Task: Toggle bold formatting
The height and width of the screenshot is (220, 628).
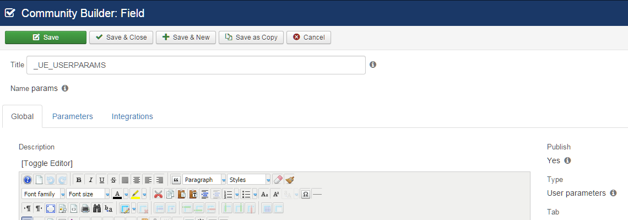Action: 78,180
